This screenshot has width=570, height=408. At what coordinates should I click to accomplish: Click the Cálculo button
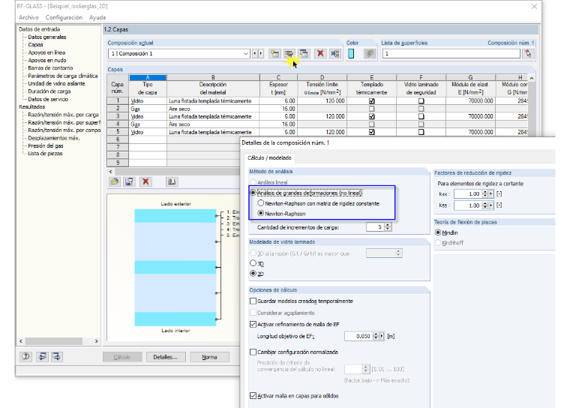[x=122, y=357]
